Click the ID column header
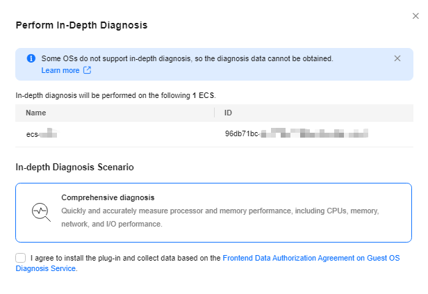Screen dimensions: 428x294 click(228, 113)
